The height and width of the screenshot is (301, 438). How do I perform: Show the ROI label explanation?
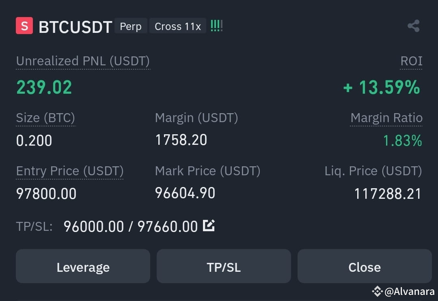point(411,61)
